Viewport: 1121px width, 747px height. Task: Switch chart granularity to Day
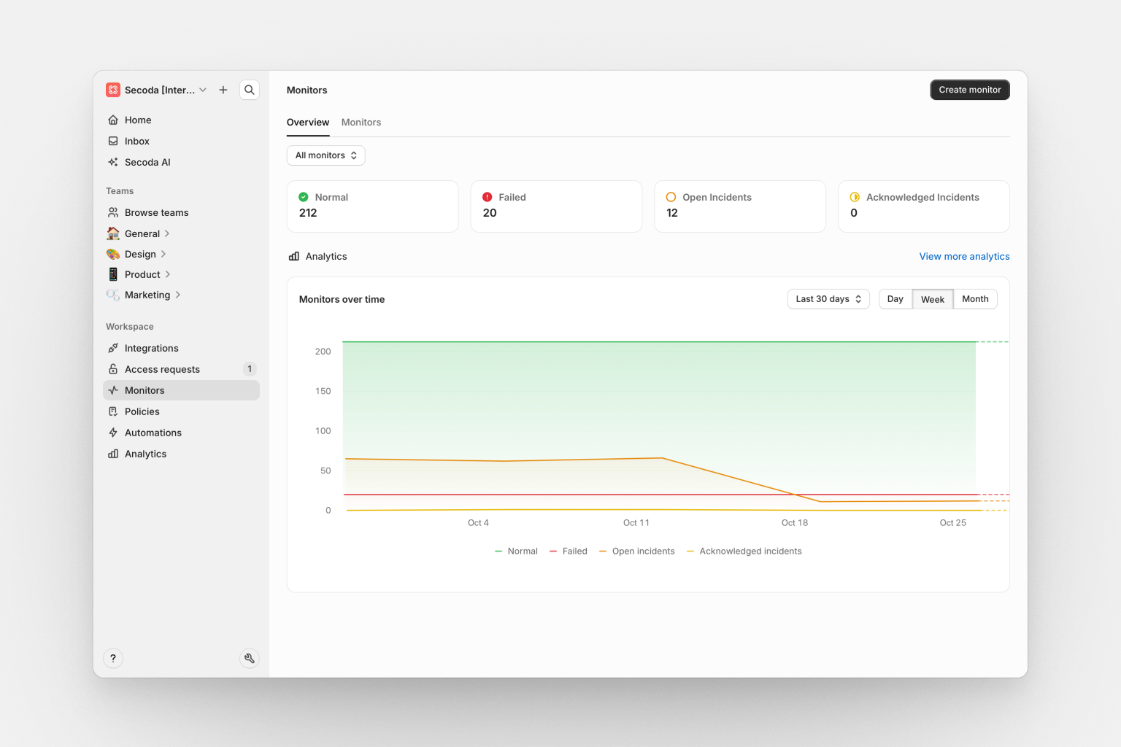tap(895, 299)
